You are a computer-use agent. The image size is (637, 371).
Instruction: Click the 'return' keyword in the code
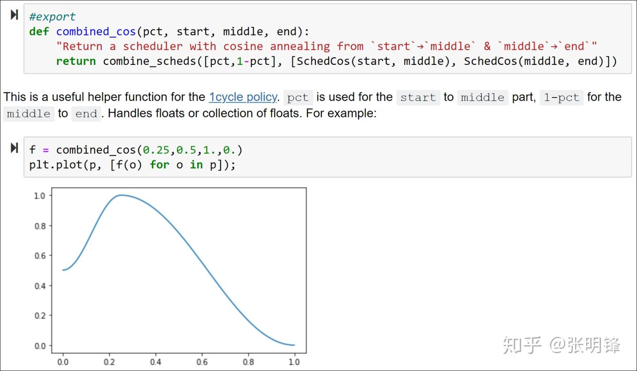(76, 61)
